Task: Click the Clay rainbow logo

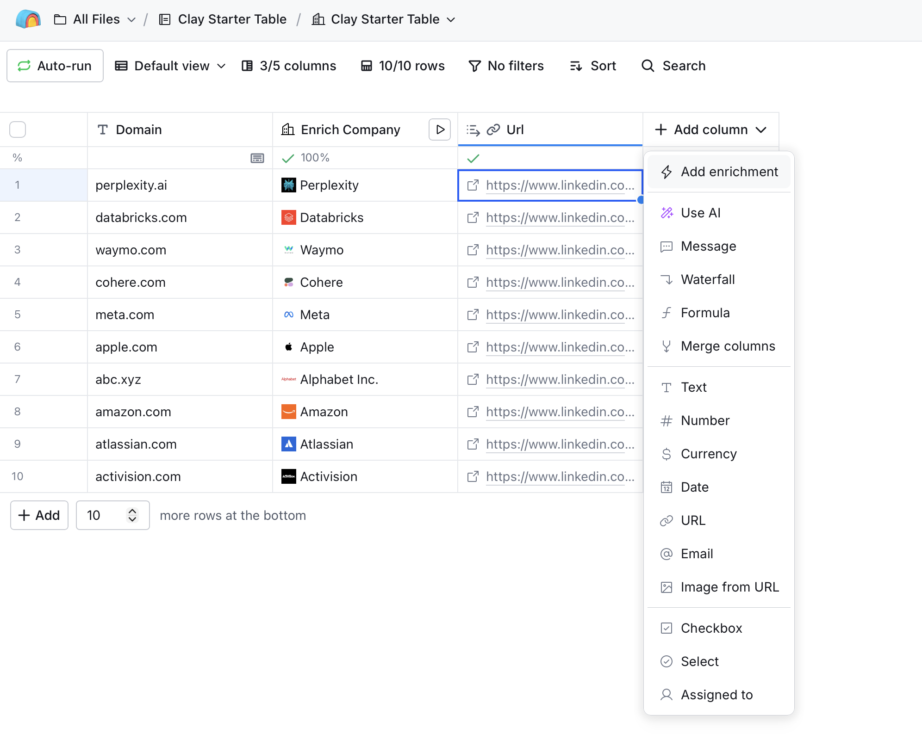Action: tap(28, 19)
